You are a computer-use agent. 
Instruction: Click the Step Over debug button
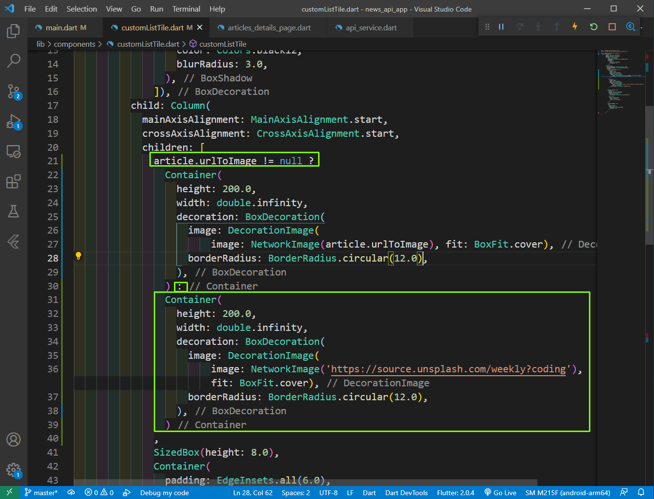click(520, 27)
